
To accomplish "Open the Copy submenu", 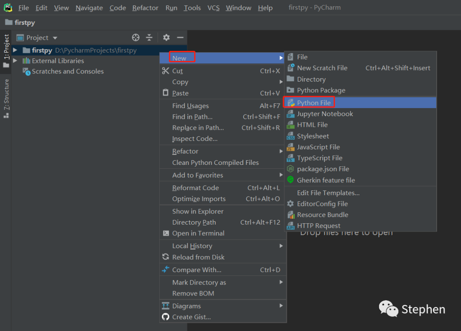I will [x=223, y=82].
